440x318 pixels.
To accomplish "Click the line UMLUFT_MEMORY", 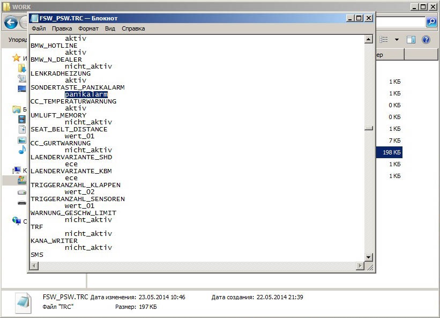I will (x=58, y=115).
